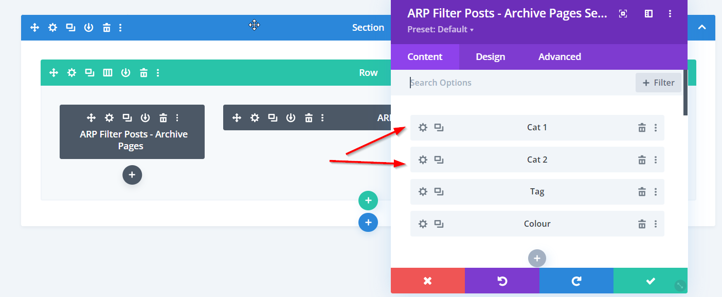Collapse the Section with the chevron

(x=701, y=28)
